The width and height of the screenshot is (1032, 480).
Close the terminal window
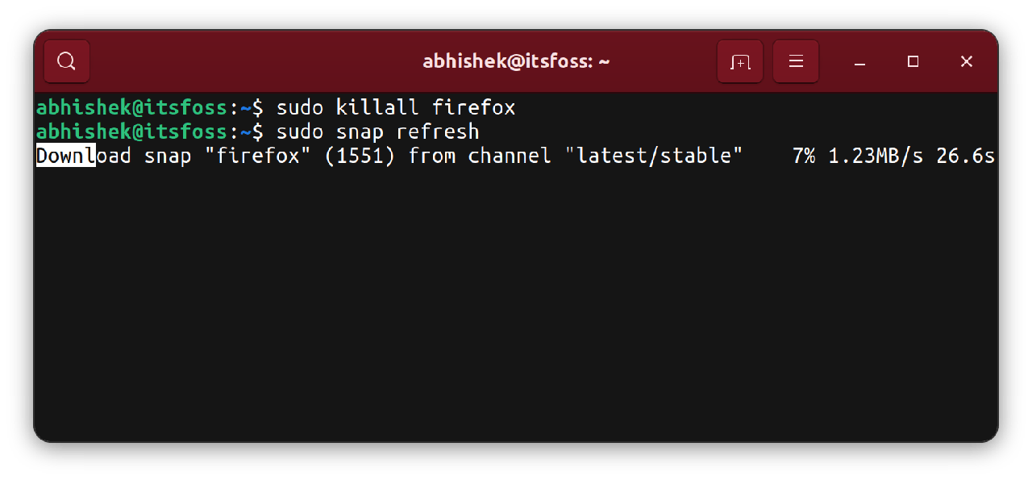pos(967,61)
